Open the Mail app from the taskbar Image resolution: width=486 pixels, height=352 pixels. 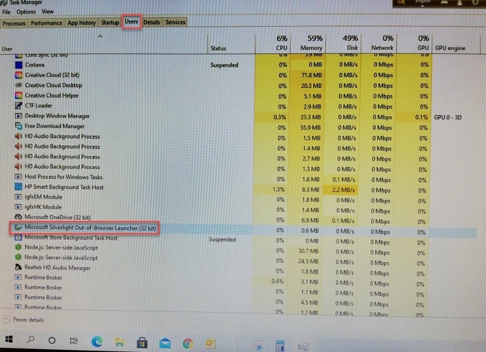165,342
